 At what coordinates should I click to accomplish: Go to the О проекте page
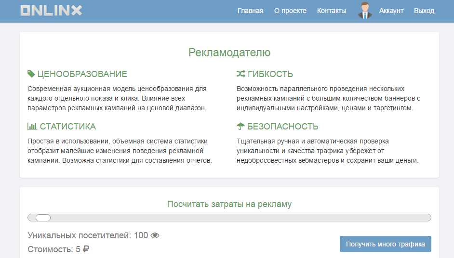coord(290,11)
